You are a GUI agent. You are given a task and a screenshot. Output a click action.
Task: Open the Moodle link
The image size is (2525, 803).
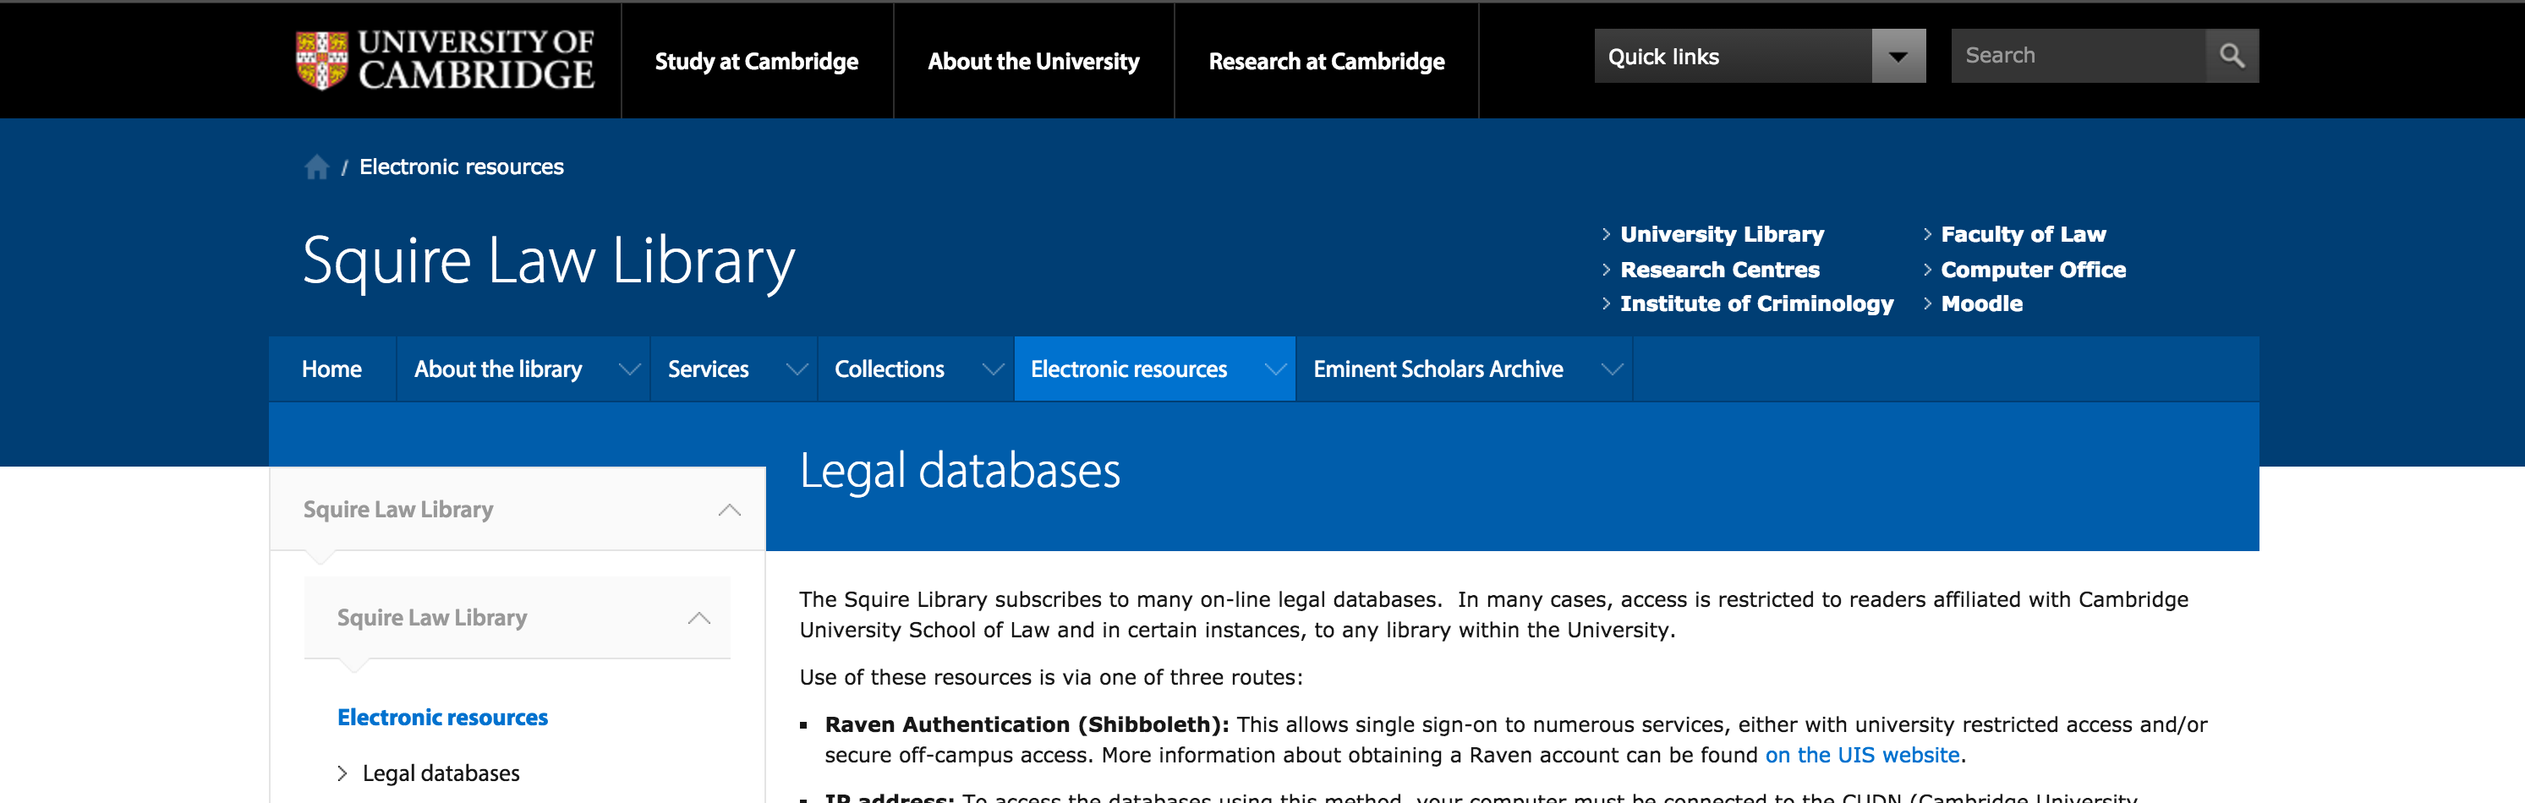pyautogui.click(x=1981, y=304)
